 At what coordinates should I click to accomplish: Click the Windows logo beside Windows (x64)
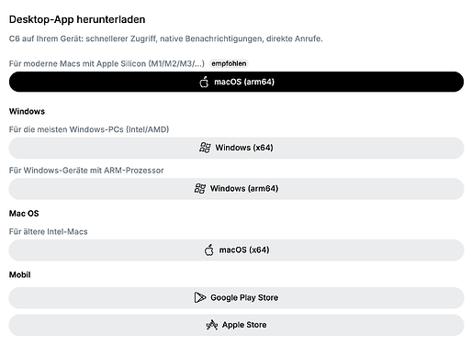tap(205, 148)
